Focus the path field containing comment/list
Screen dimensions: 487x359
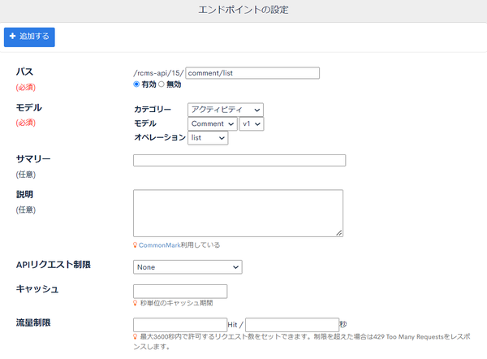[252, 73]
